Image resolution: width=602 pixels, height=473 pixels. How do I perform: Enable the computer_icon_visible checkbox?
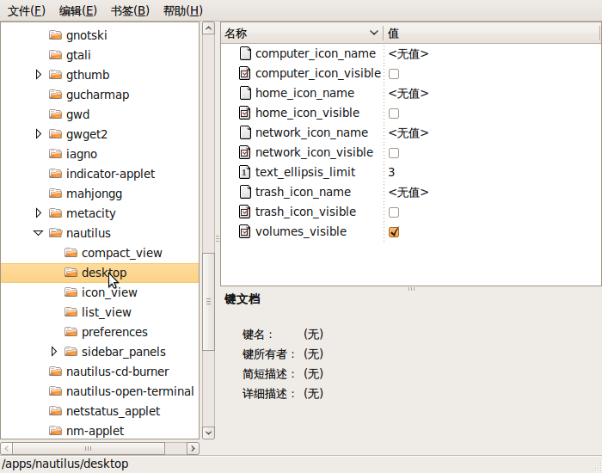pyautogui.click(x=394, y=74)
